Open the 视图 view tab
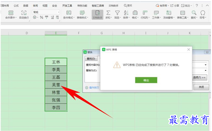This screenshot has height=131, width=212. pyautogui.click(x=45, y=6)
